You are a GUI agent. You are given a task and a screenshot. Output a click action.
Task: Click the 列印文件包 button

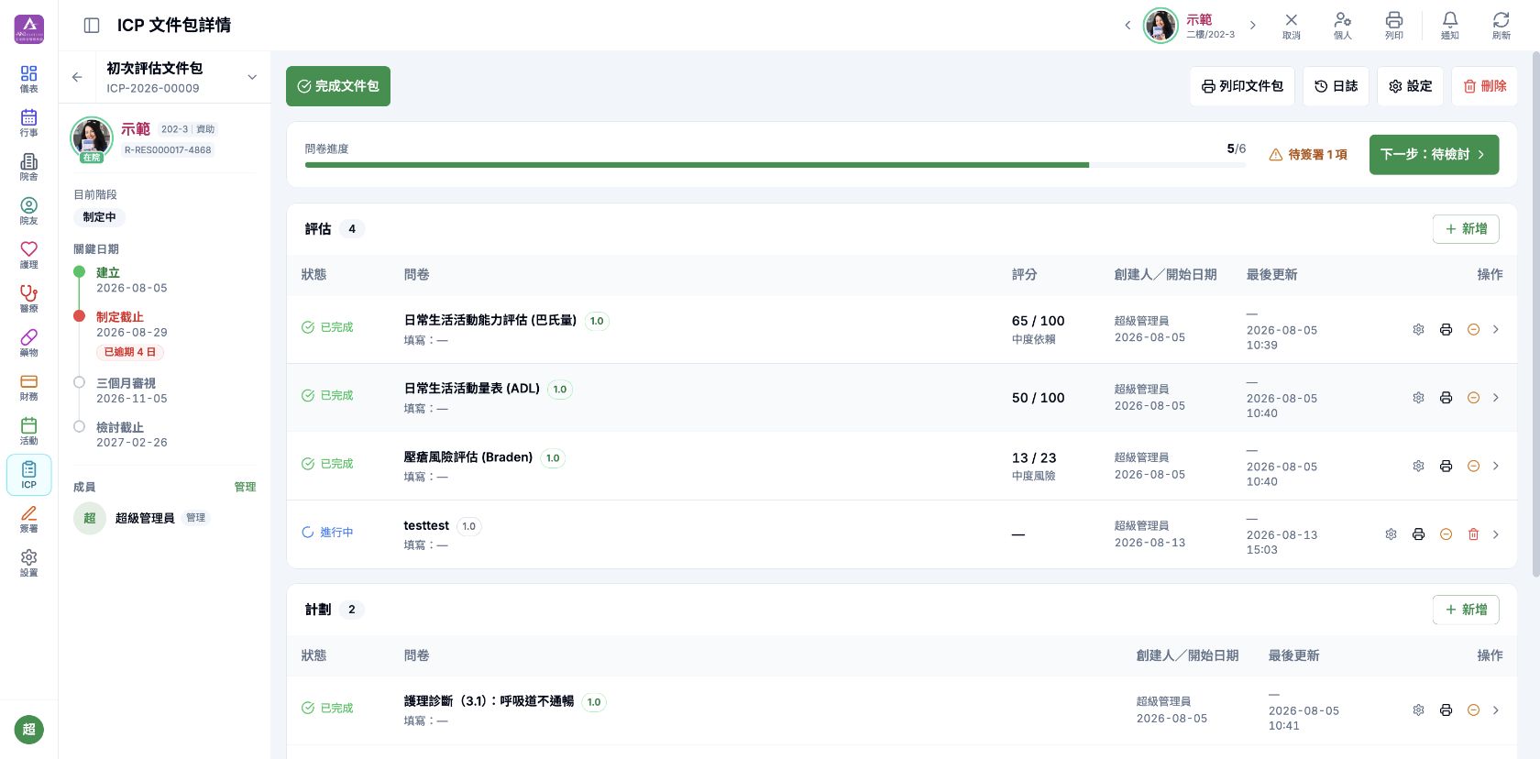coord(1242,86)
